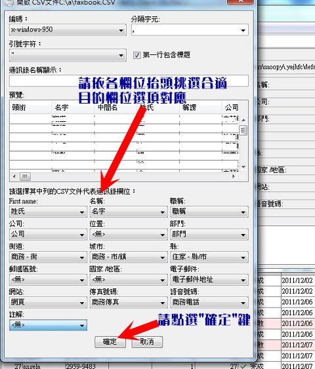315x369 pixels.
Task: Open the 郵遞區號 field dropdown
Action: click(x=48, y=280)
